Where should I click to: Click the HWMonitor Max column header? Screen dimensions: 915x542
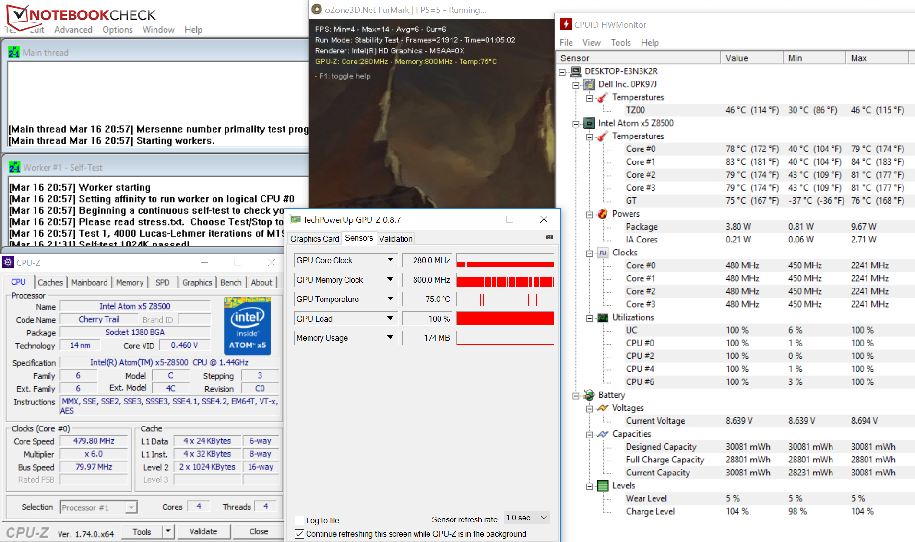(x=877, y=58)
